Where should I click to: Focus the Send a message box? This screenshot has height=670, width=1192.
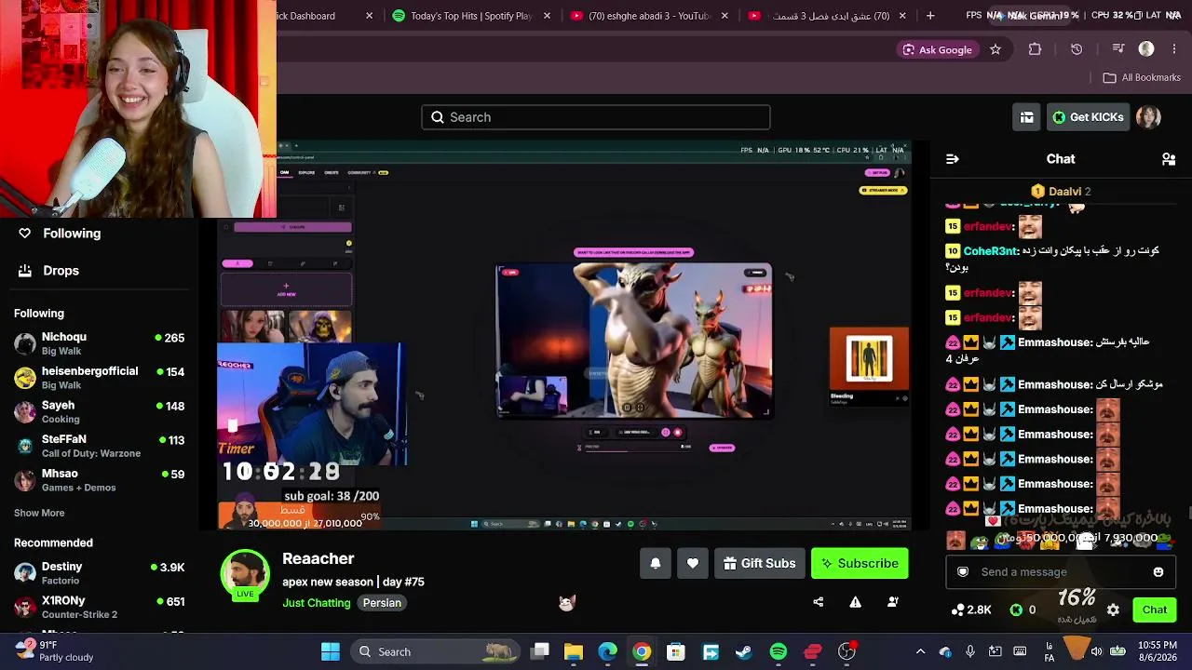pos(1061,571)
